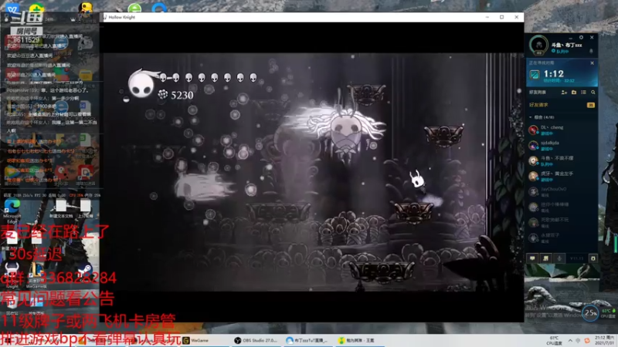Image resolution: width=618 pixels, height=347 pixels.
Task: Click the green circular browser desktop icon at top
Action: pos(134,8)
